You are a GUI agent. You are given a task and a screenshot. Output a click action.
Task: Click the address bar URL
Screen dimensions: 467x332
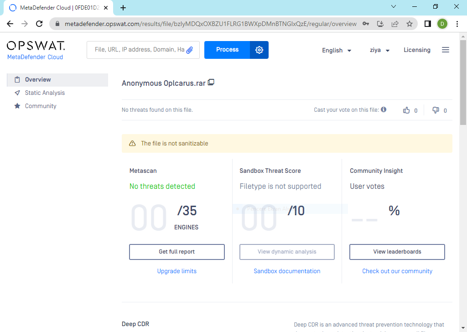(211, 24)
